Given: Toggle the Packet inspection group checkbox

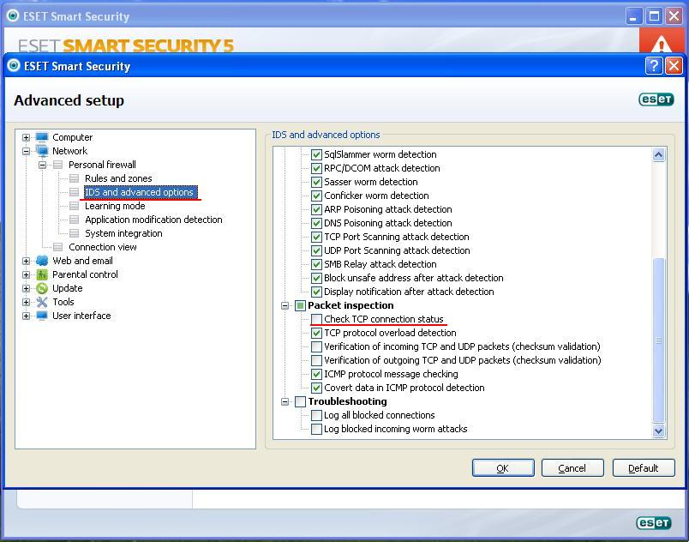Looking at the screenshot, I should (300, 305).
